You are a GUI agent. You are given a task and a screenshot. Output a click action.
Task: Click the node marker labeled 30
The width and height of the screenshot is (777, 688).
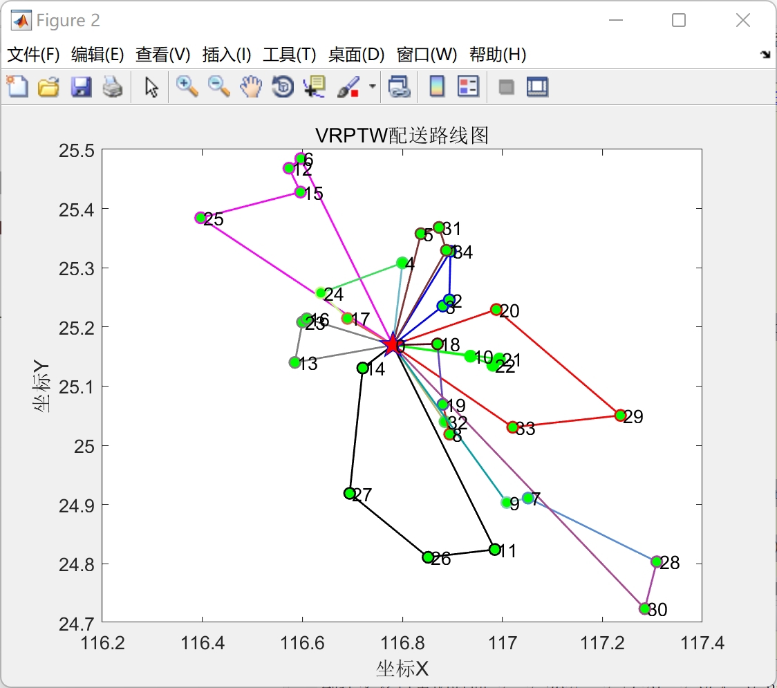pos(644,608)
